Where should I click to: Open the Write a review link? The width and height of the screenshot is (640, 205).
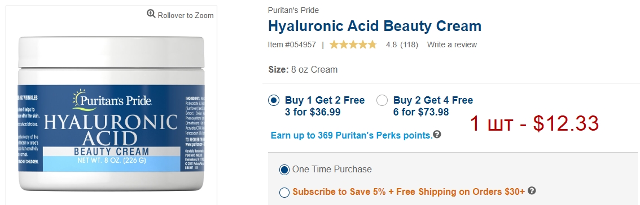tap(452, 45)
